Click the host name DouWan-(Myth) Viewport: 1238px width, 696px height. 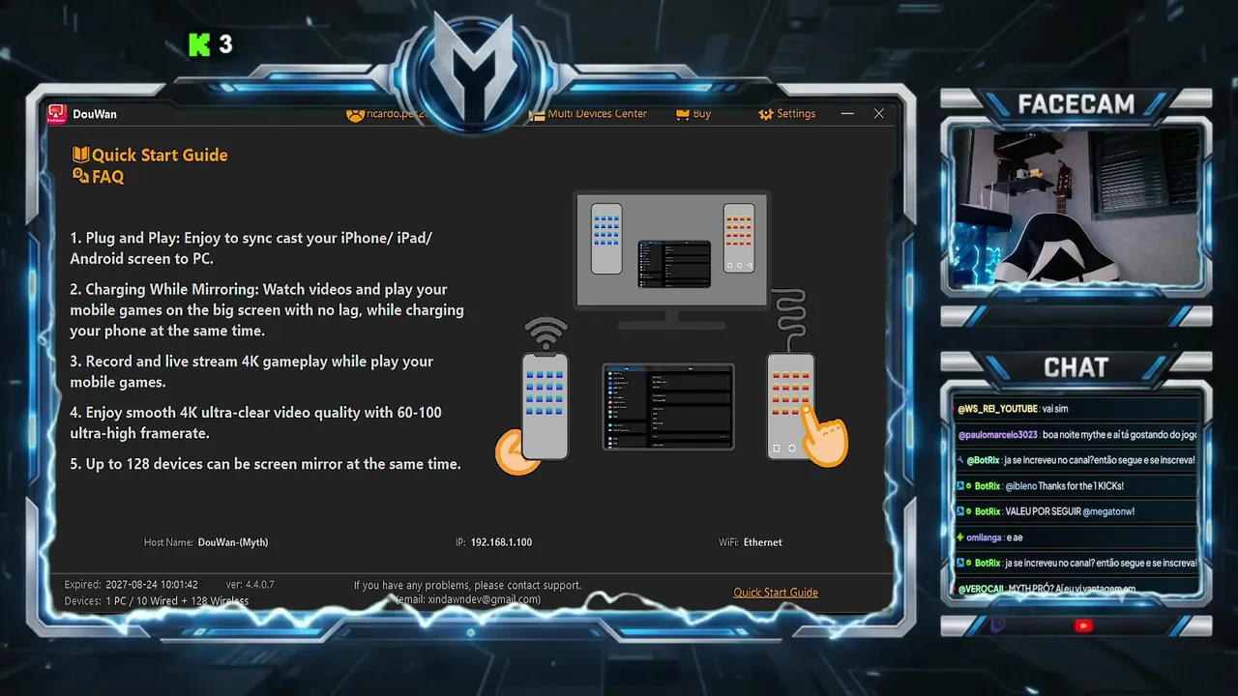coord(233,542)
